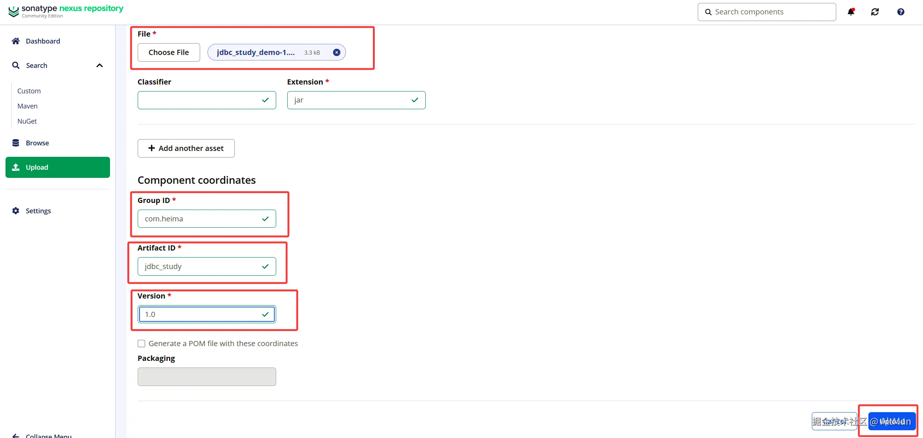The image size is (923, 438).
Task: Open Custom search in sidebar
Action: [29, 91]
